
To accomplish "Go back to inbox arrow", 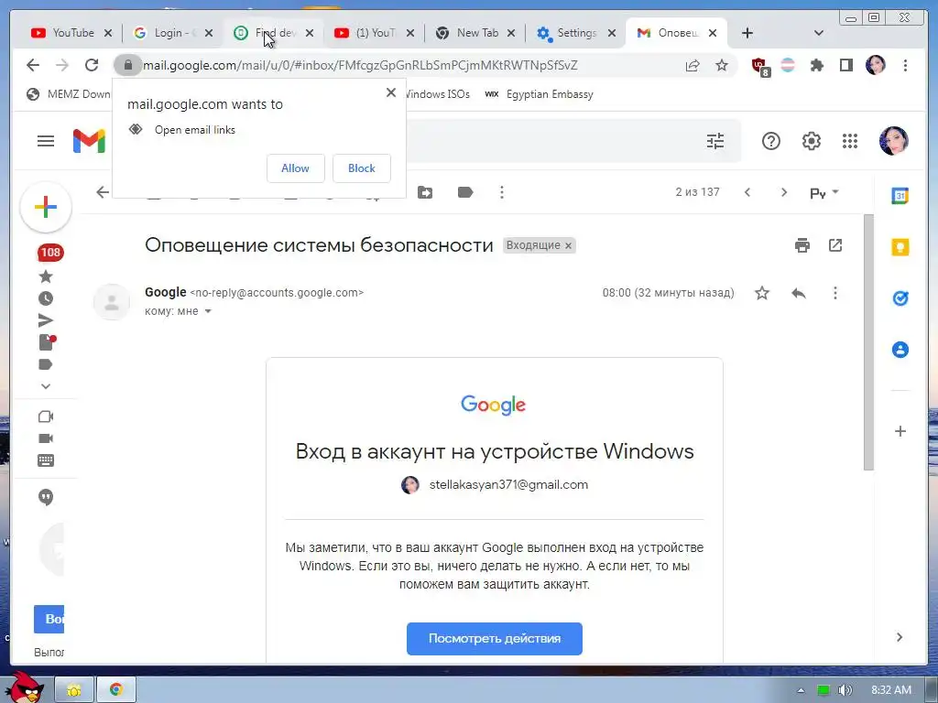I will click(x=103, y=192).
